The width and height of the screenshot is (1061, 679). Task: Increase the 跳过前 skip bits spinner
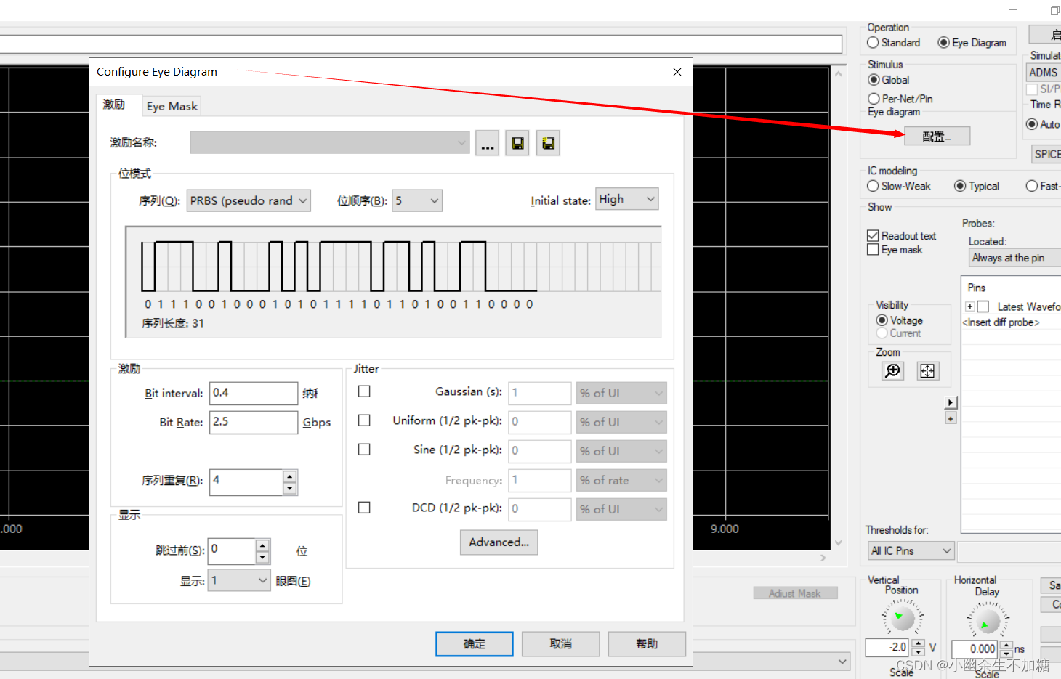pos(263,545)
